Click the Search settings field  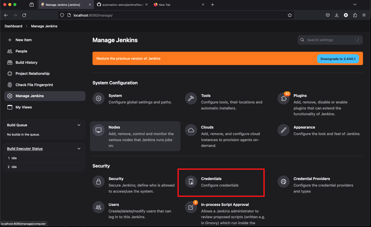coord(330,40)
